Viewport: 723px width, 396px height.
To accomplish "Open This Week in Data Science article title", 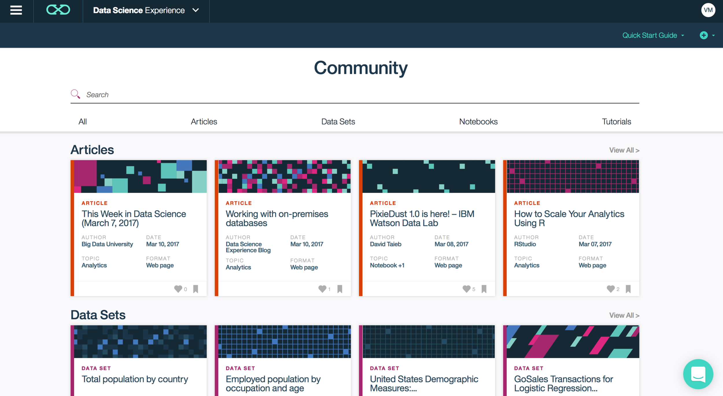I will 134,218.
